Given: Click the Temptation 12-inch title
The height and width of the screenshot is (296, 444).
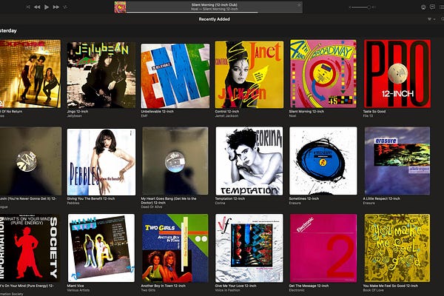Looking at the screenshot, I should [x=229, y=199].
